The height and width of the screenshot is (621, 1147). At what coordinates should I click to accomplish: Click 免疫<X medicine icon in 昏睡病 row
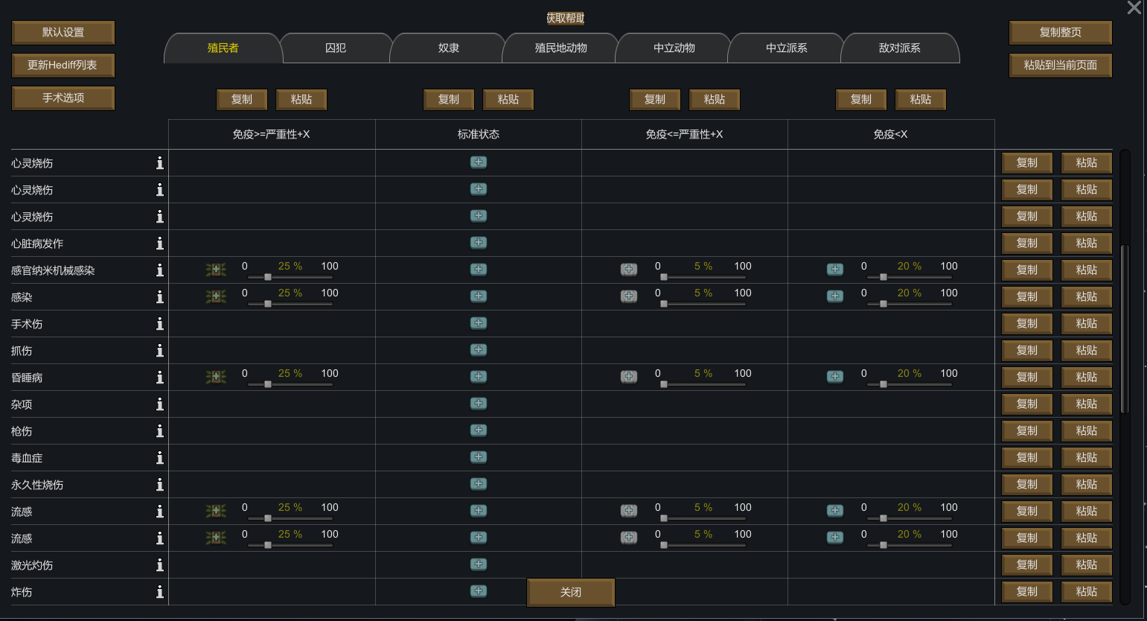[835, 377]
